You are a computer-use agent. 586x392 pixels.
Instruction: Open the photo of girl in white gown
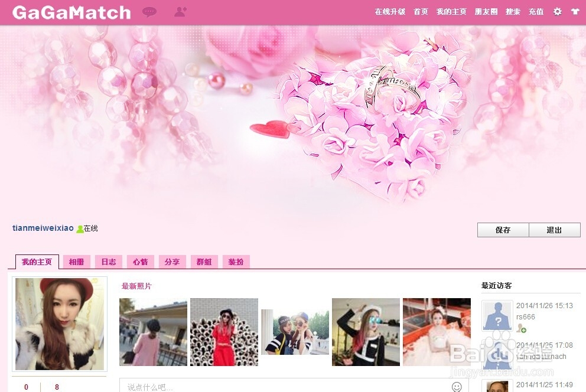coord(437,332)
